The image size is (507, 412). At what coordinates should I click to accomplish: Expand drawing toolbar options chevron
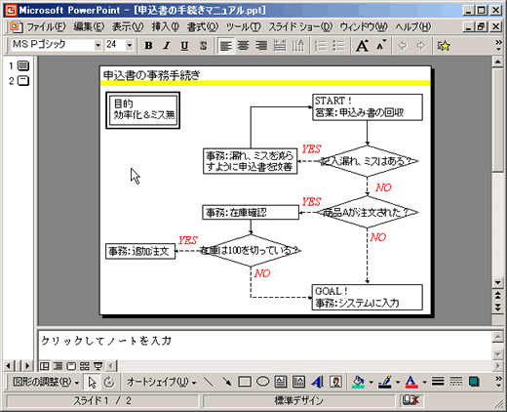pyautogui.click(x=498, y=382)
